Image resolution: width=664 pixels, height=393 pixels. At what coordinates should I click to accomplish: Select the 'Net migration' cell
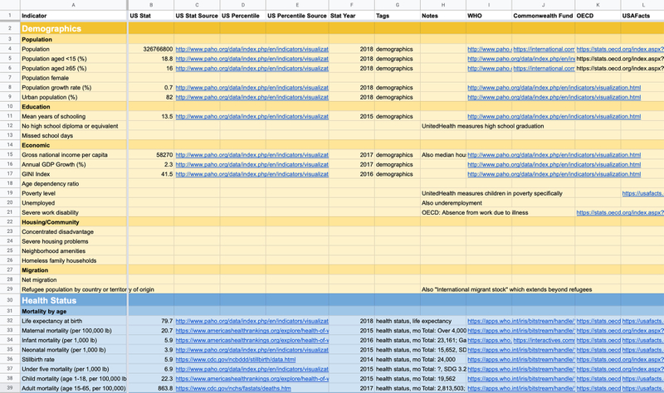[73, 279]
